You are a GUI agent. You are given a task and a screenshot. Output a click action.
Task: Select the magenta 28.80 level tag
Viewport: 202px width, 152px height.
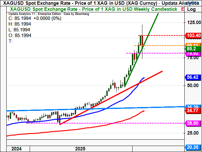pos(192,123)
